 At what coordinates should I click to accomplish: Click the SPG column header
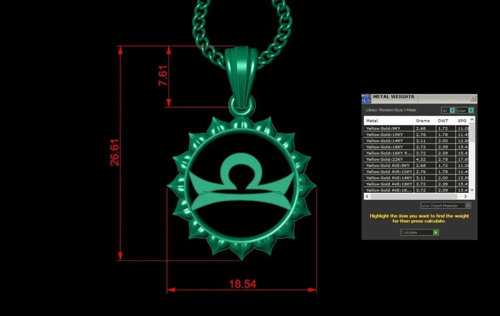pos(462,121)
